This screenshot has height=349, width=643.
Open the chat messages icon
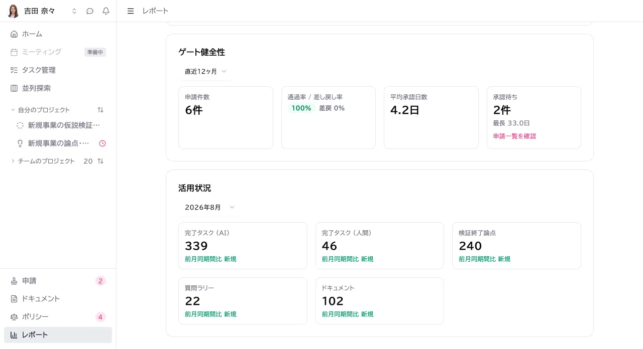[x=90, y=11]
